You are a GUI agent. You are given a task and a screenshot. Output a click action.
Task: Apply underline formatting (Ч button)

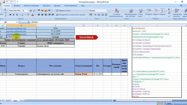click(x=17, y=15)
